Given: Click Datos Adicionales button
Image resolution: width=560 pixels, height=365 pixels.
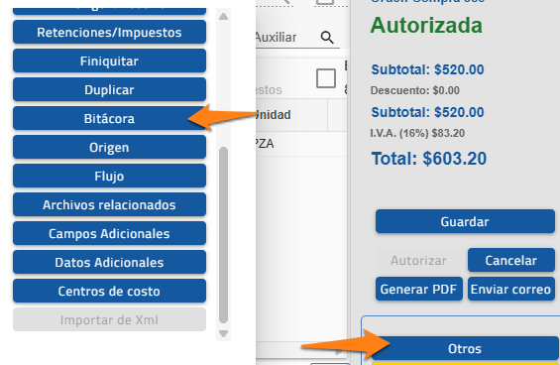Looking at the screenshot, I should click(109, 263).
